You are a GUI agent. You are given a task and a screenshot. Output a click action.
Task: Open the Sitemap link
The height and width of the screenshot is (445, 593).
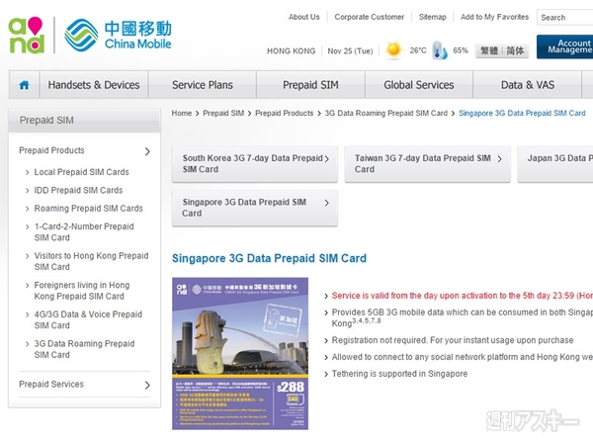click(x=432, y=17)
